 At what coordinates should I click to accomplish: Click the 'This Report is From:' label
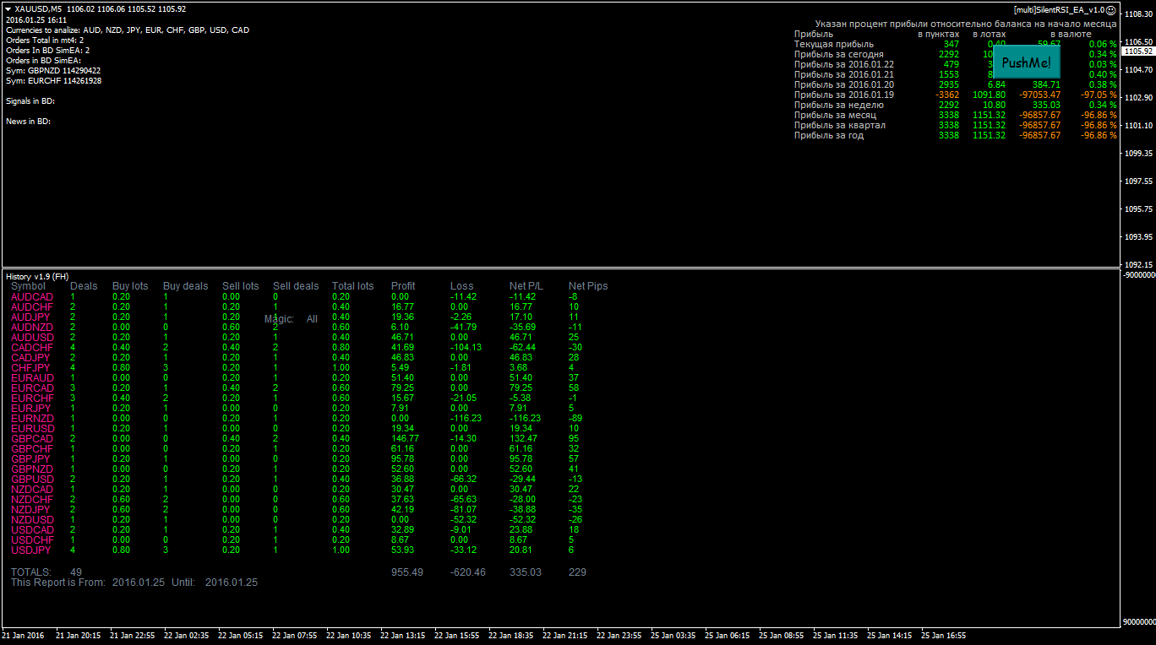click(x=58, y=583)
